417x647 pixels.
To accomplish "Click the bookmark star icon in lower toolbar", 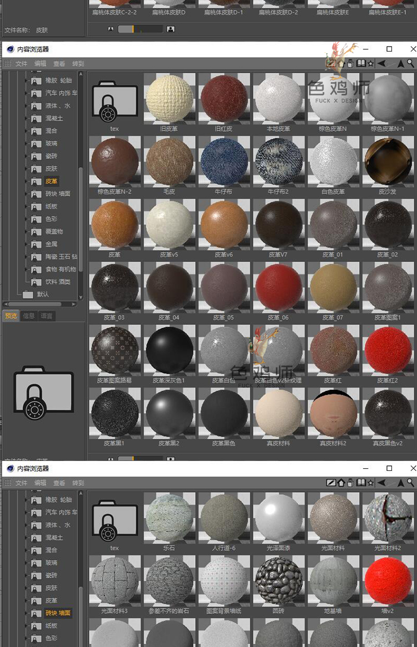I will pyautogui.click(x=371, y=483).
